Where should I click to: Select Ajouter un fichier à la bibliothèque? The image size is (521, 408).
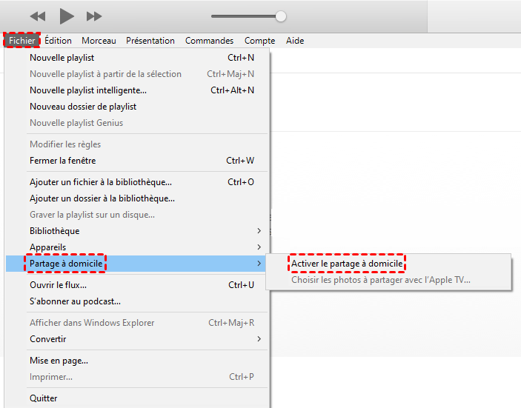tap(100, 182)
